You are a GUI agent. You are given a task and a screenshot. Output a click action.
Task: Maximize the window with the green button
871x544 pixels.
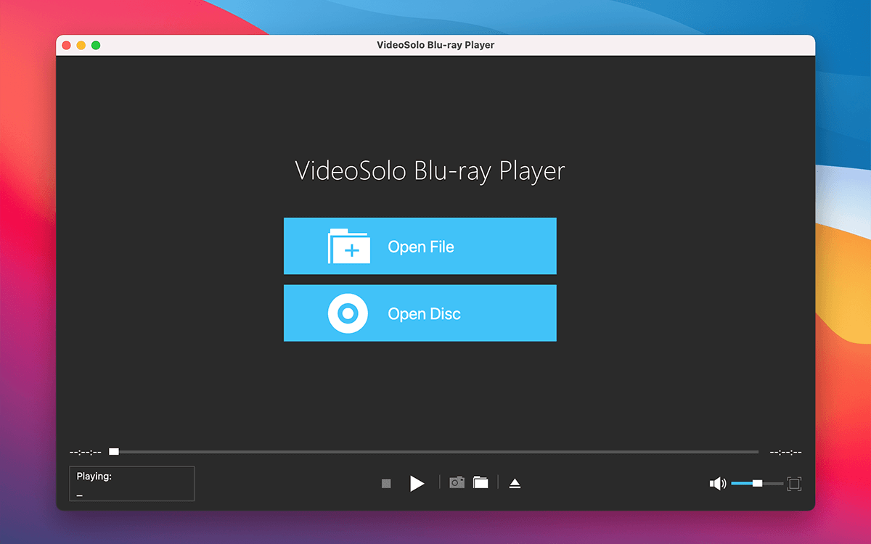[x=96, y=45]
